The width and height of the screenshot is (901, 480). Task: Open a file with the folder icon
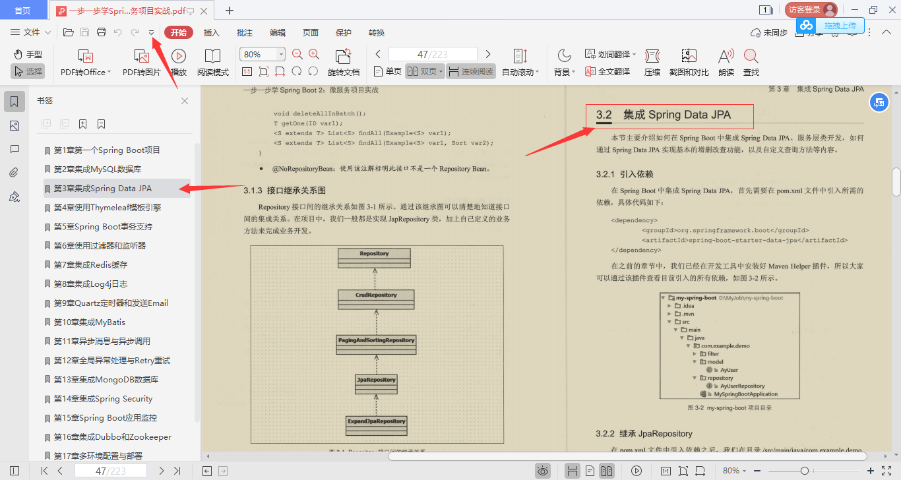[68, 32]
